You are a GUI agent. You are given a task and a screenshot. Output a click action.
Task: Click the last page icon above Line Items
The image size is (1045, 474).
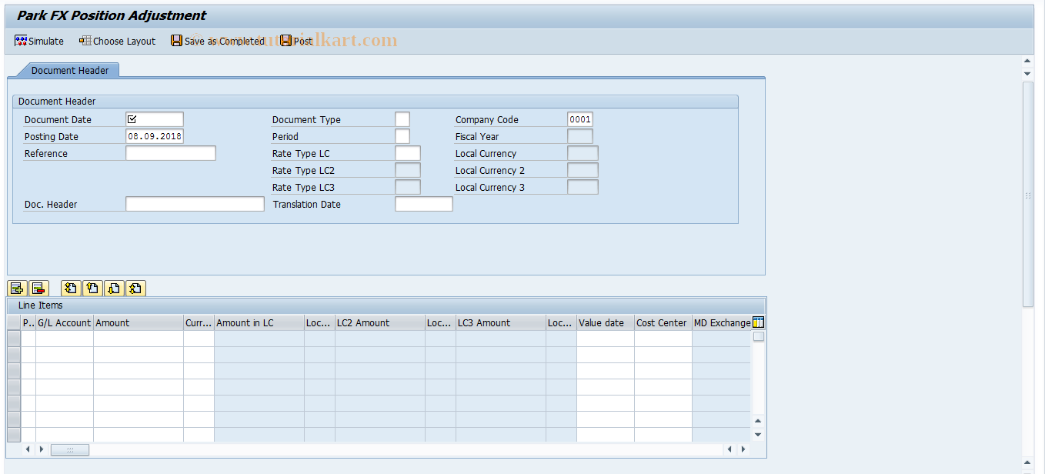pyautogui.click(x=135, y=289)
